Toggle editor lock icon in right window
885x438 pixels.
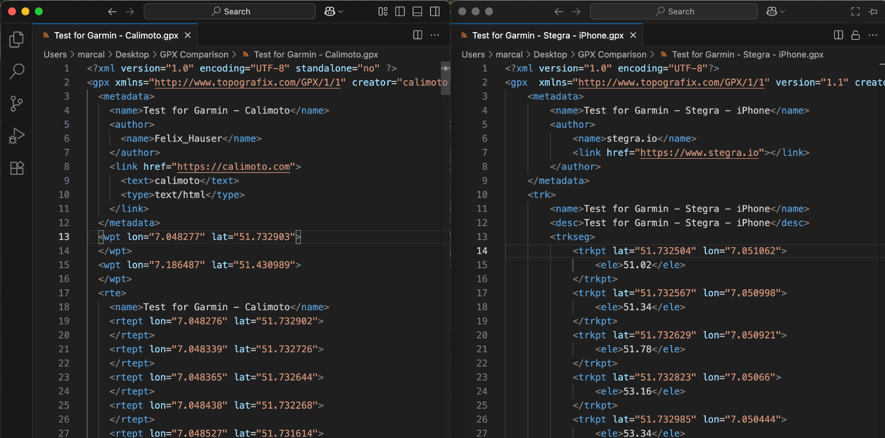pos(856,35)
